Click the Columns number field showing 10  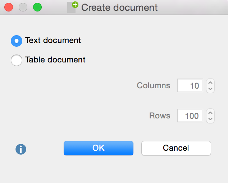coord(190,86)
